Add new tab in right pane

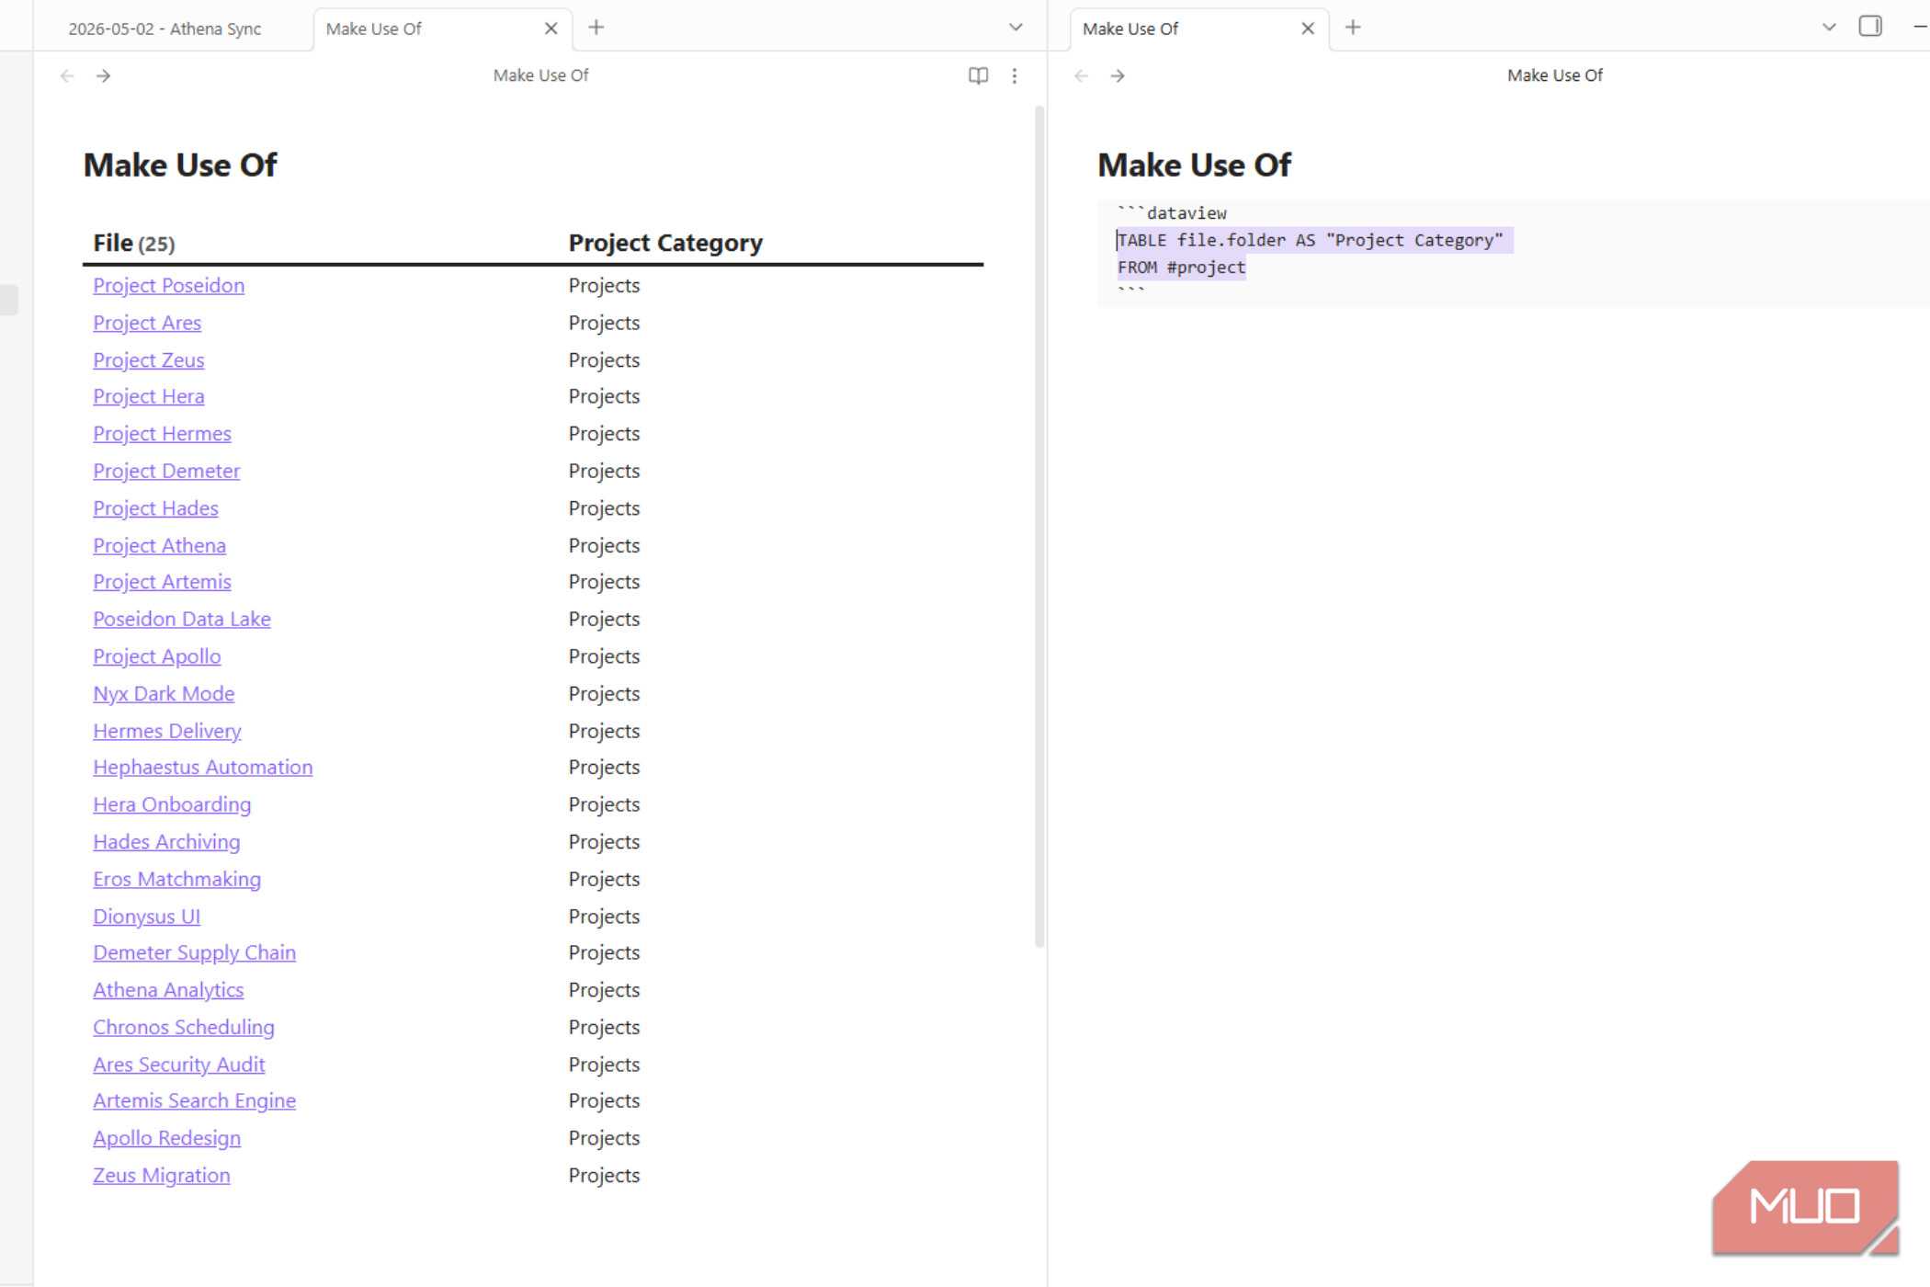pyautogui.click(x=1353, y=28)
